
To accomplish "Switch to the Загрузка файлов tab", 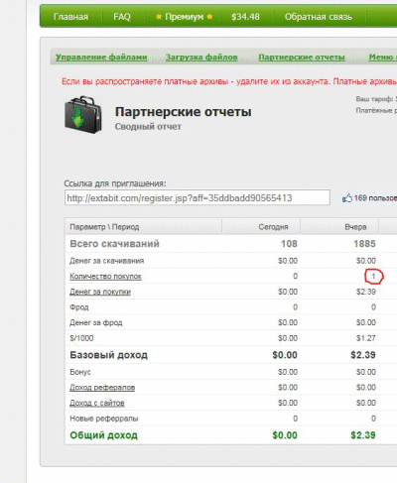I will (x=201, y=58).
